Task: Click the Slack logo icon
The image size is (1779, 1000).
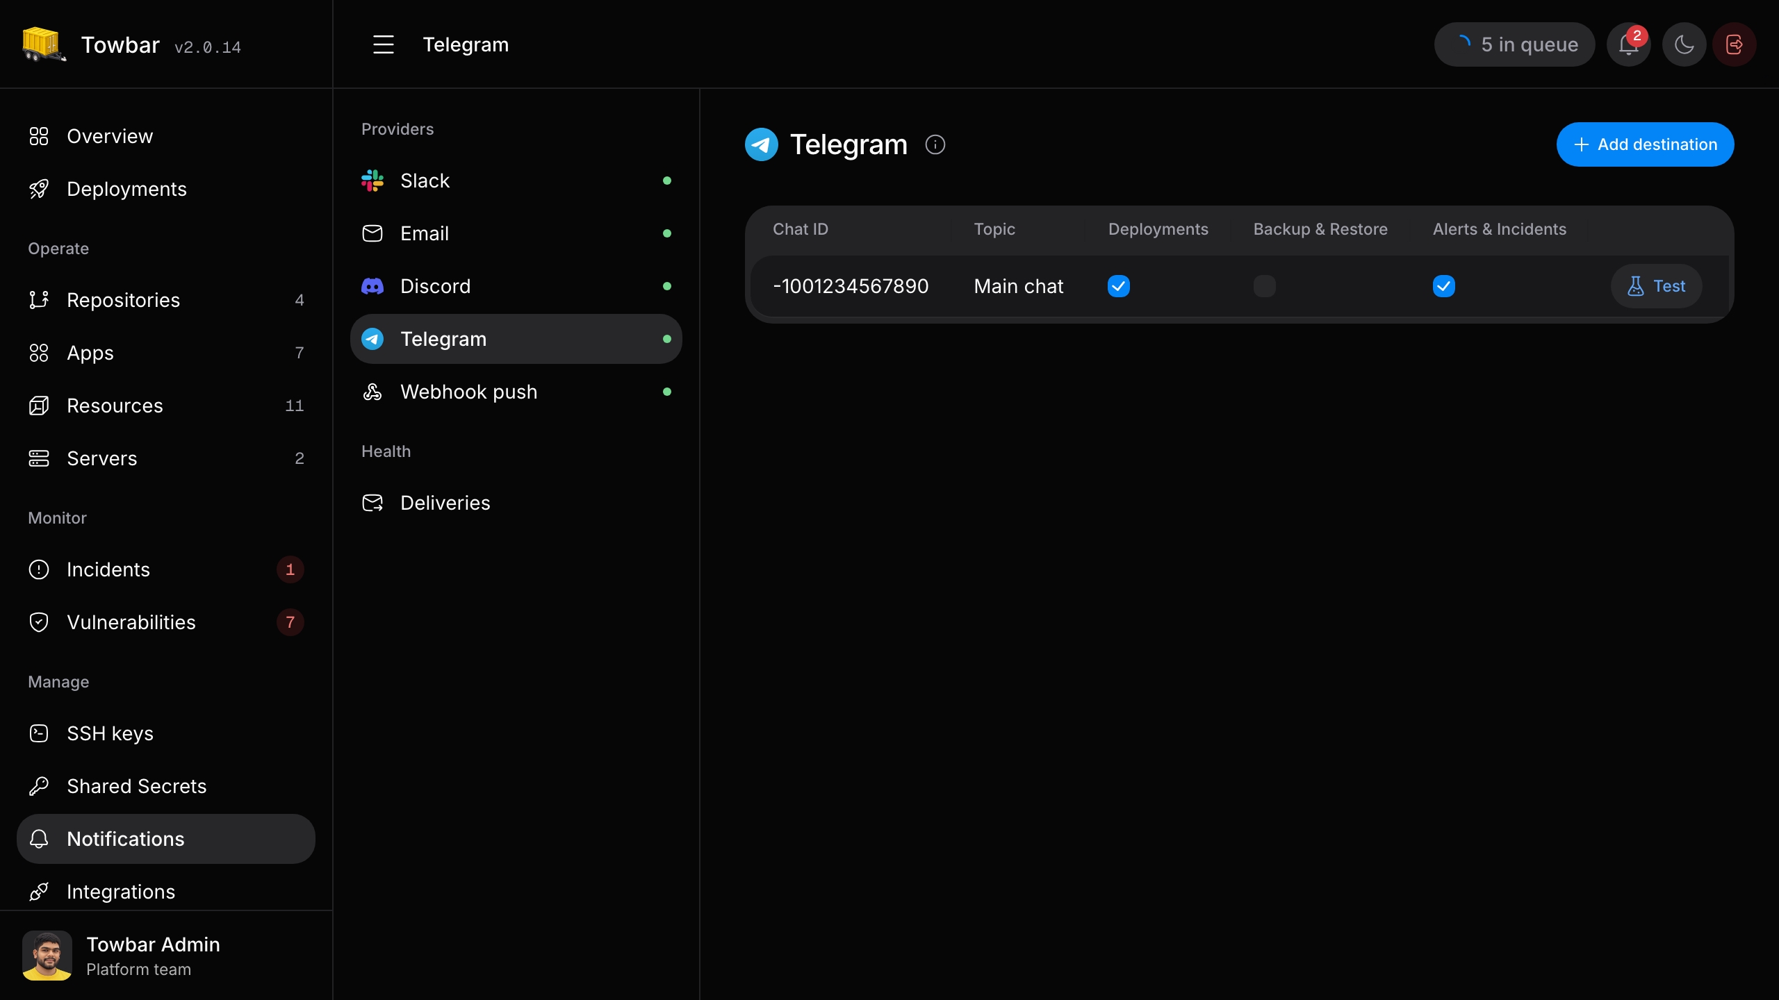Action: [372, 181]
